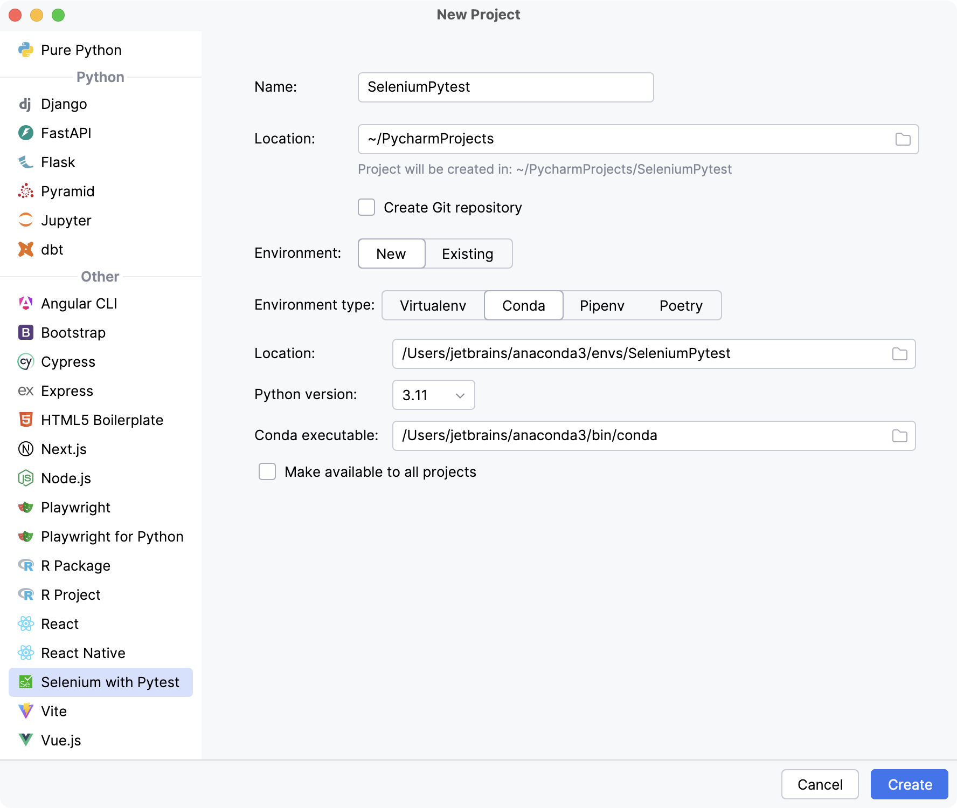
Task: Select the Django framework icon
Action: click(25, 104)
